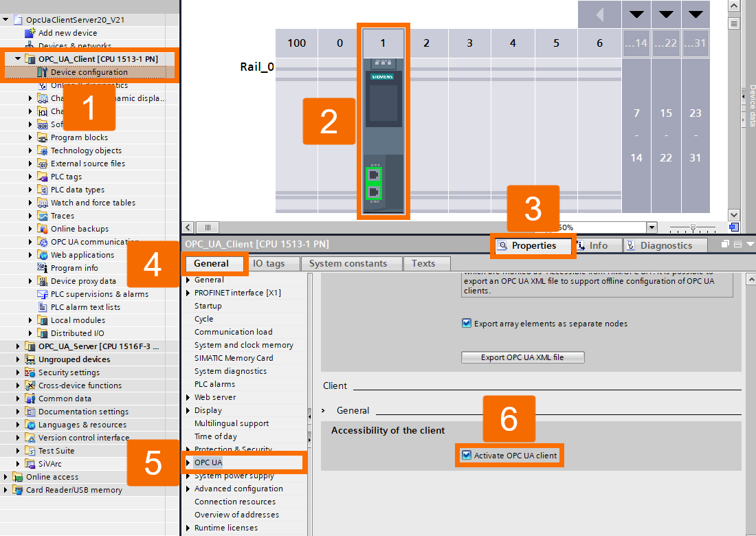Click the PLC tags icon
Image resolution: width=756 pixels, height=536 pixels.
[x=43, y=177]
